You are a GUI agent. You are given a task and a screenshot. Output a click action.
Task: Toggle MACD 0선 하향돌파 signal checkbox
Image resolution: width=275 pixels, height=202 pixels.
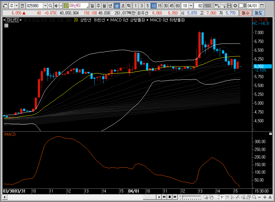tap(148, 20)
